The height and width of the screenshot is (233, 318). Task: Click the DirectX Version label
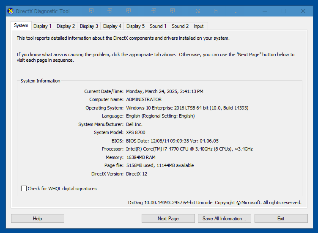[x=107, y=174]
